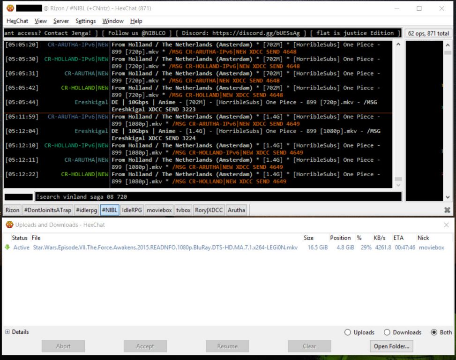Click the user list scrollbar thumb
Viewport: 456px width, 360px height.
click(448, 52)
